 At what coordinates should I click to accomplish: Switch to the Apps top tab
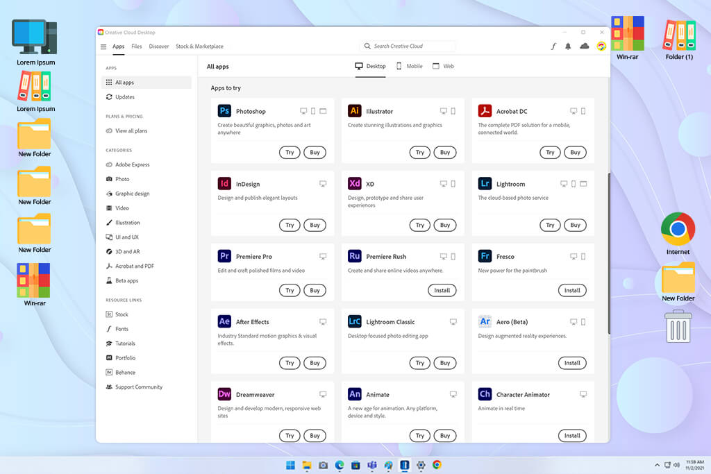click(118, 46)
